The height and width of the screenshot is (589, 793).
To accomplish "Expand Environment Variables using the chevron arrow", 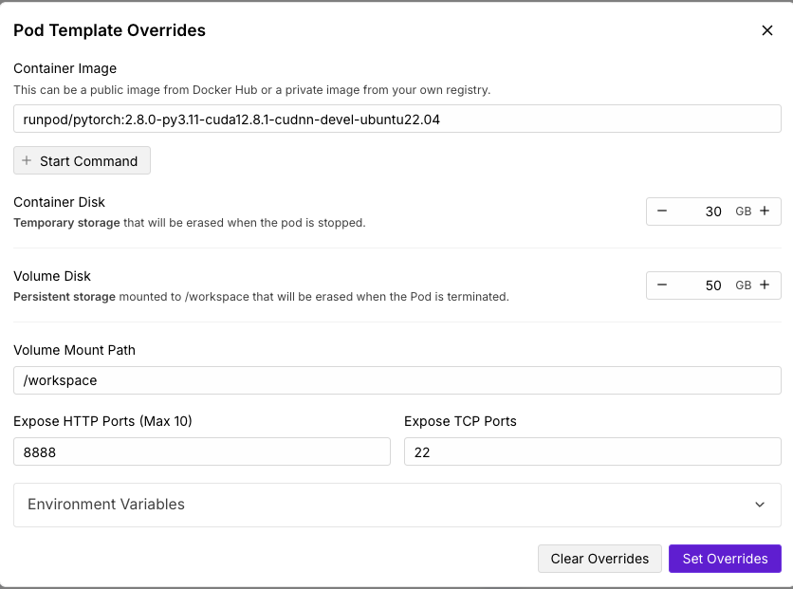I will point(759,505).
